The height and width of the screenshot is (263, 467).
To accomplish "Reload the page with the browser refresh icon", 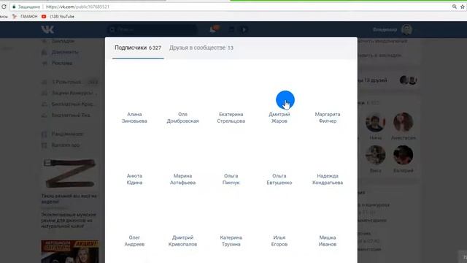I will [4, 7].
